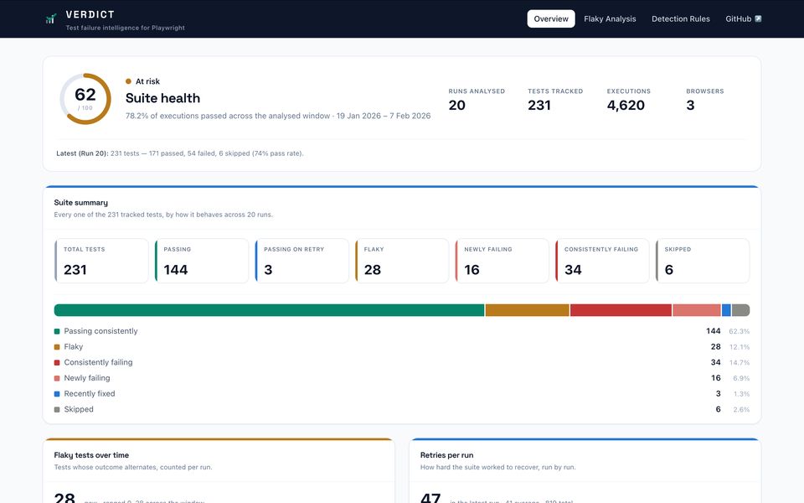Open the Newly Failing 16 card
The height and width of the screenshot is (503, 804).
coord(502,261)
